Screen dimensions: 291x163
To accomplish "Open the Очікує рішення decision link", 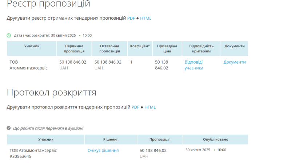I will coord(103,150).
